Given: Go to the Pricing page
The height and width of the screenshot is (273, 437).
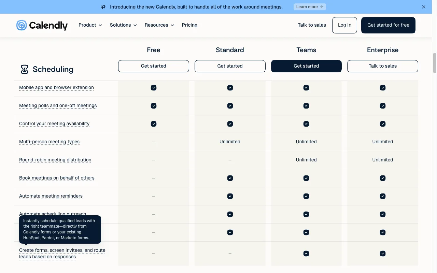Looking at the screenshot, I should tap(189, 25).
